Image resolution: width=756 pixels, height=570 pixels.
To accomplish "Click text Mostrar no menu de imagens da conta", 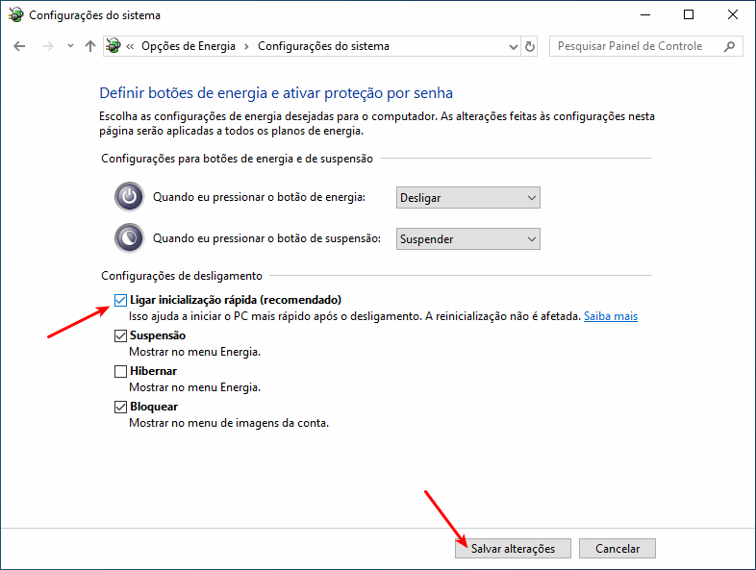I will click(x=229, y=423).
